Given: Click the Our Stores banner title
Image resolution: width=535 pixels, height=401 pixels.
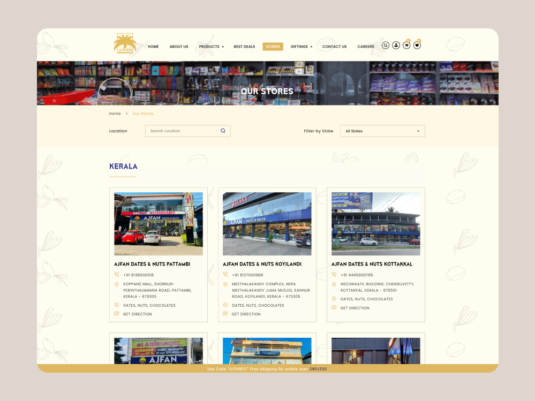Looking at the screenshot, I should tap(267, 91).
